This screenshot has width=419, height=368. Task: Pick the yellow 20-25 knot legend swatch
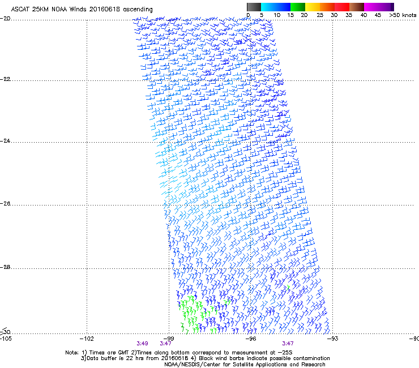(313, 7)
